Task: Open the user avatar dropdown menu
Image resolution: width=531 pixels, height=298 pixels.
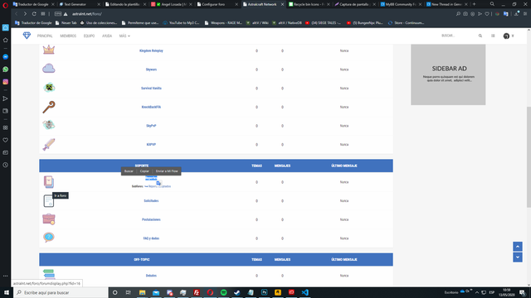Action: (509, 36)
